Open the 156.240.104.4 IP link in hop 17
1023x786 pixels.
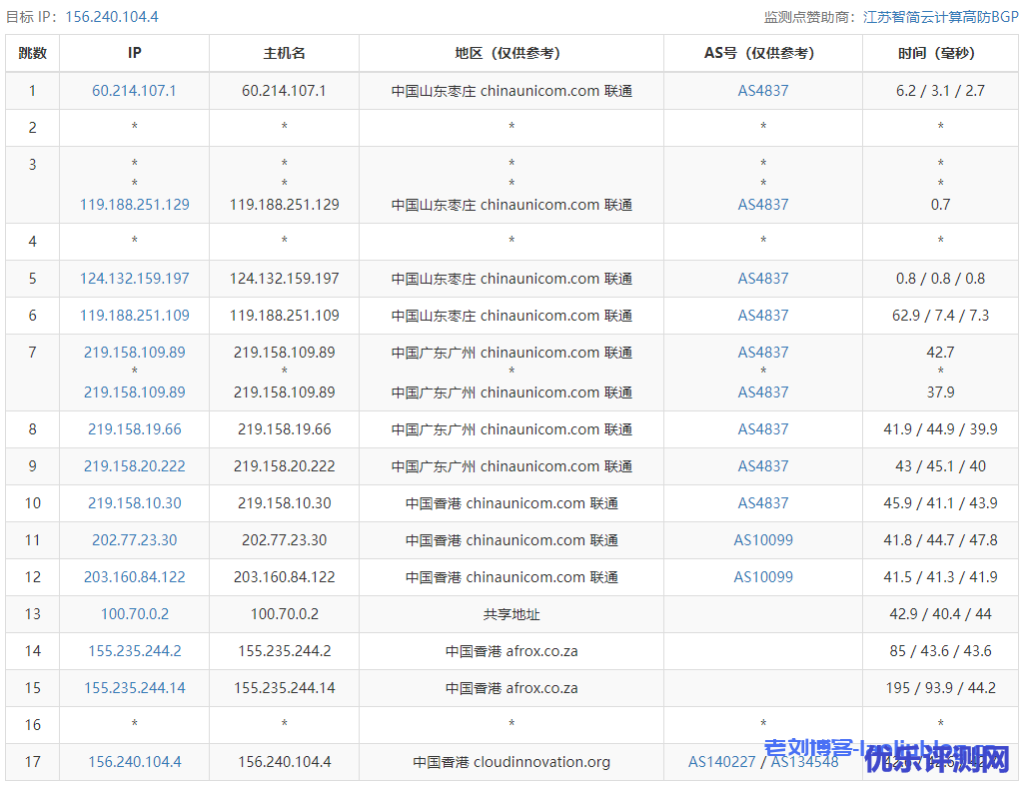coord(134,762)
